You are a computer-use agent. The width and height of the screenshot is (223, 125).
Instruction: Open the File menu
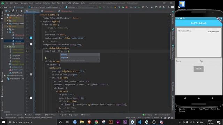tap(7, 3)
